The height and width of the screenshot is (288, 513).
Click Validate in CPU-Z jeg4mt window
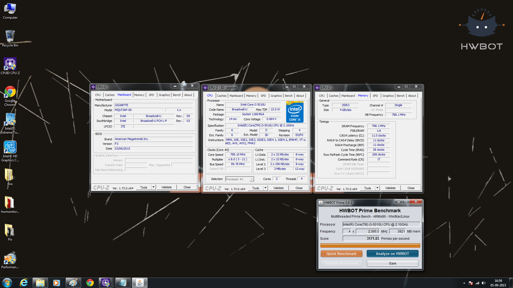(278, 188)
